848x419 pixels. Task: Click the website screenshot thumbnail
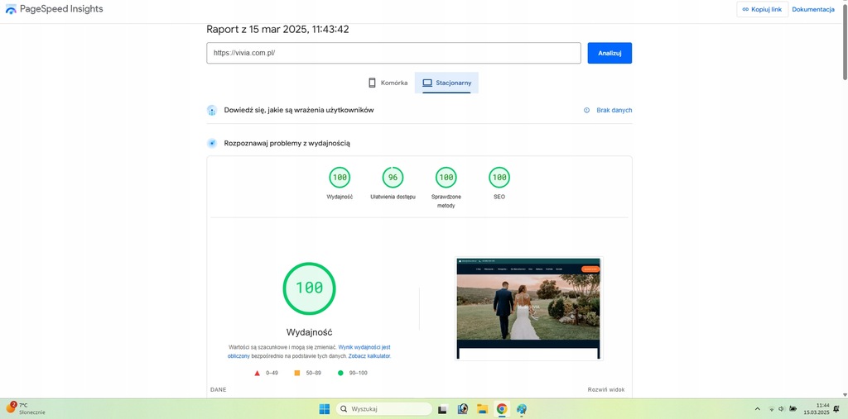point(529,307)
